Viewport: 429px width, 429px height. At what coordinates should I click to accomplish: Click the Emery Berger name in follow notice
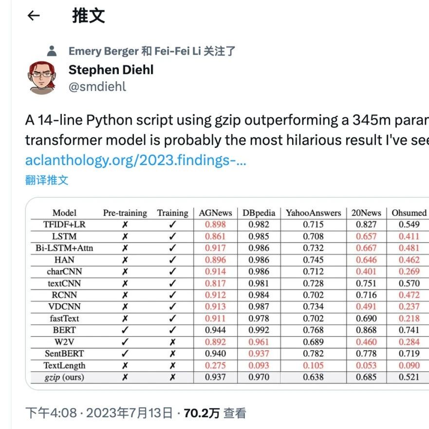103,51
